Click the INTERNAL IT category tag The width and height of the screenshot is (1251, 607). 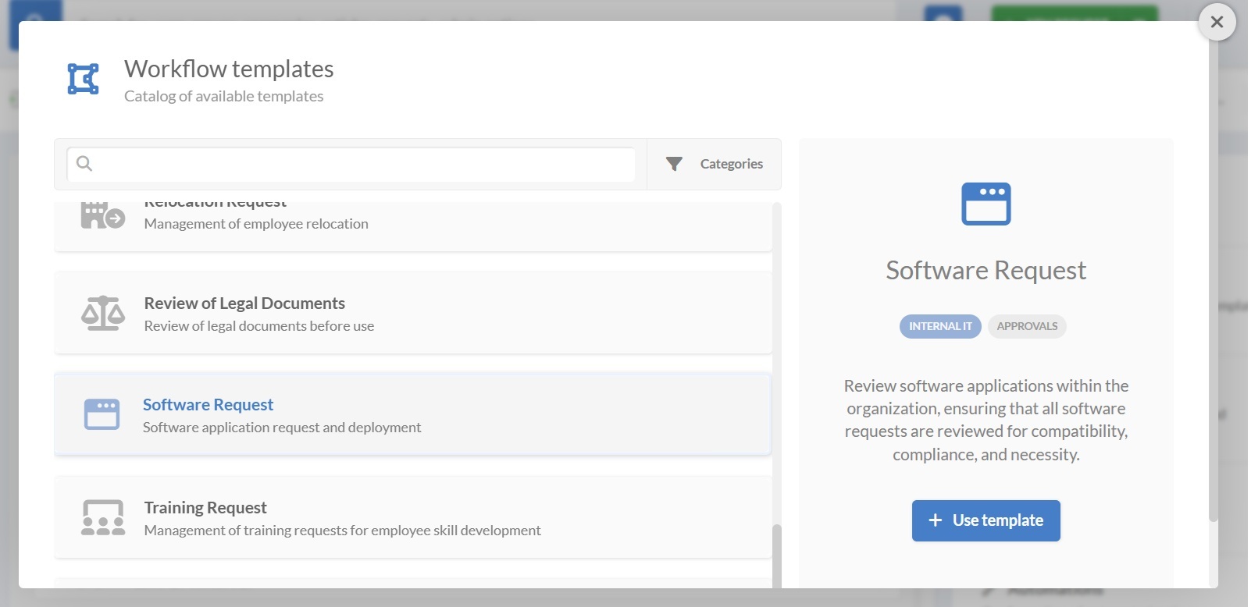940,326
